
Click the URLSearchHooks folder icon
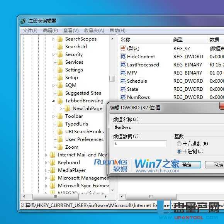click(x=60, y=132)
